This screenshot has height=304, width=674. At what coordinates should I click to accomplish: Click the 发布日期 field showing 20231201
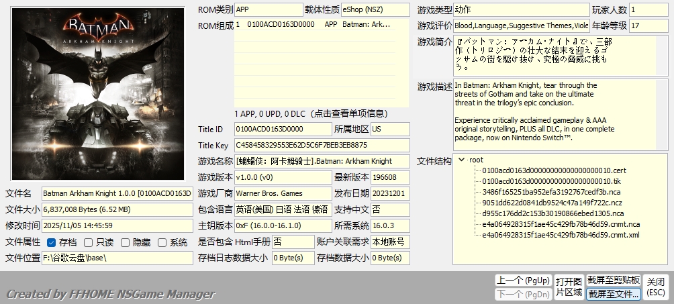click(x=390, y=193)
